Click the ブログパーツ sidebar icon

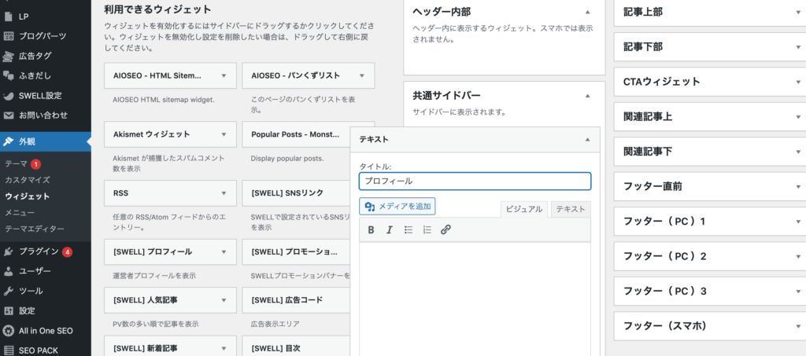(8, 36)
